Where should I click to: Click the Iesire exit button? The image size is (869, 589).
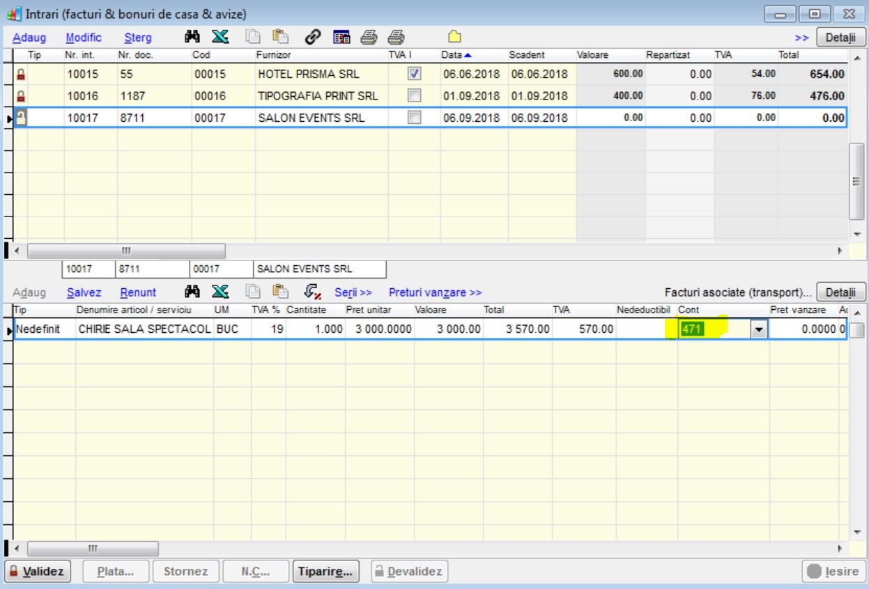pyautogui.click(x=833, y=572)
